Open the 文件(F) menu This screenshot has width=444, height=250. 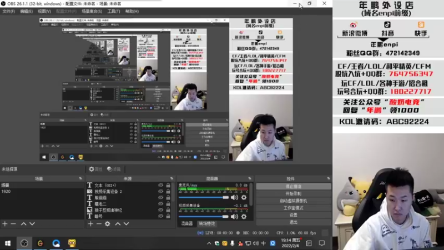tap(8, 11)
